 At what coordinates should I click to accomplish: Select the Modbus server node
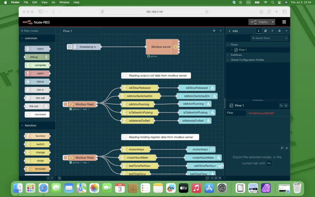click(x=162, y=47)
